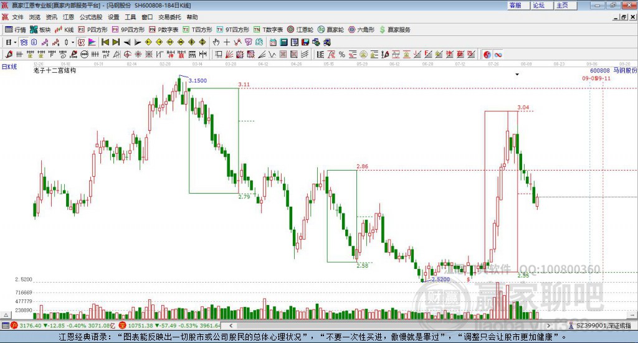Click the grid icon at far bottom-left
Viewport: 638px width, 343px height.
[x=5, y=326]
